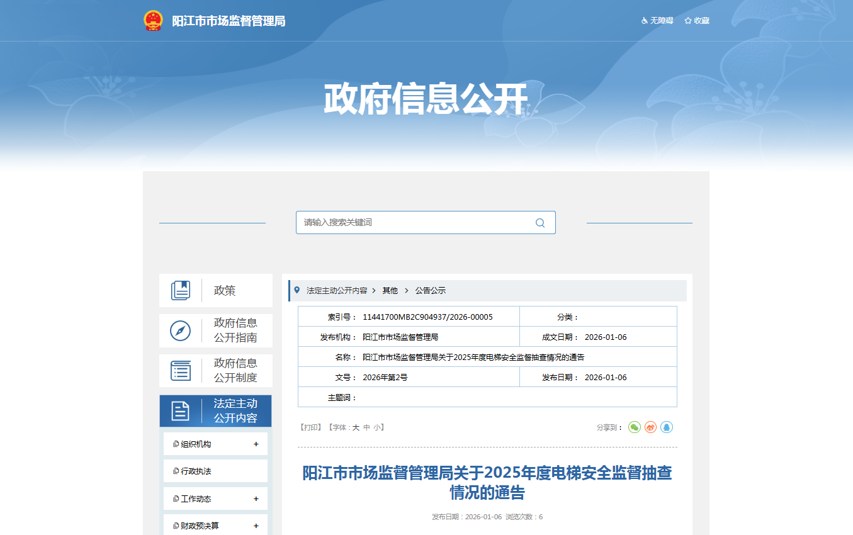Click the search magnifier icon

(x=539, y=223)
